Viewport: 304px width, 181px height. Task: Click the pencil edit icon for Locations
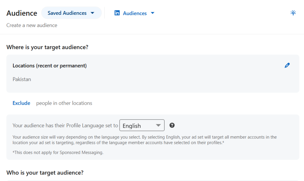point(287,66)
